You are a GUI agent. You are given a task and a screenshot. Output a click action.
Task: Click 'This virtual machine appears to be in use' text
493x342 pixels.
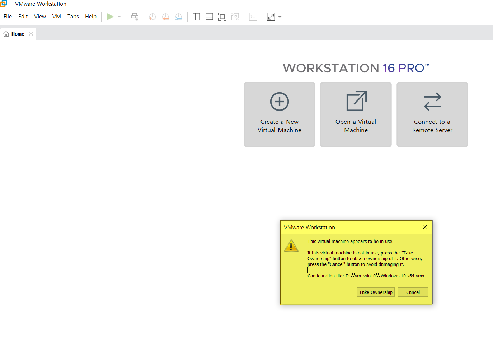(x=351, y=242)
